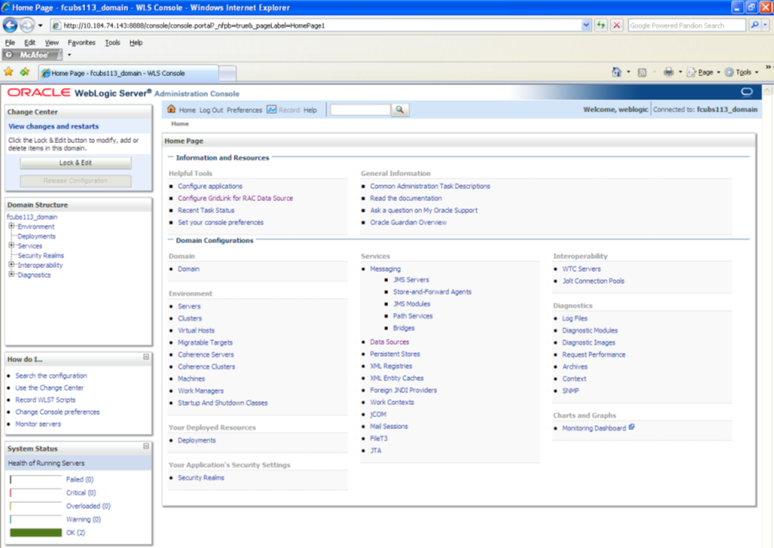Click the Monitoring Dashboard external window icon
The width and height of the screenshot is (774, 548).
[x=632, y=427]
